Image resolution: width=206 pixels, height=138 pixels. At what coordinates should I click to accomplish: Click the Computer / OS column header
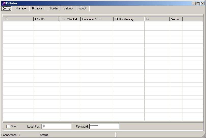coord(97,19)
